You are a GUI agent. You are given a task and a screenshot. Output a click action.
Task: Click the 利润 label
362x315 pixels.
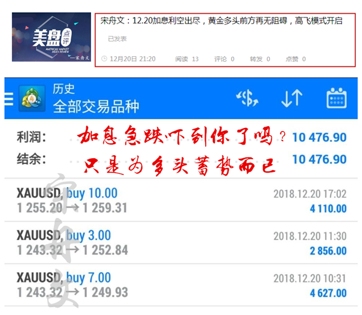pyautogui.click(x=31, y=137)
